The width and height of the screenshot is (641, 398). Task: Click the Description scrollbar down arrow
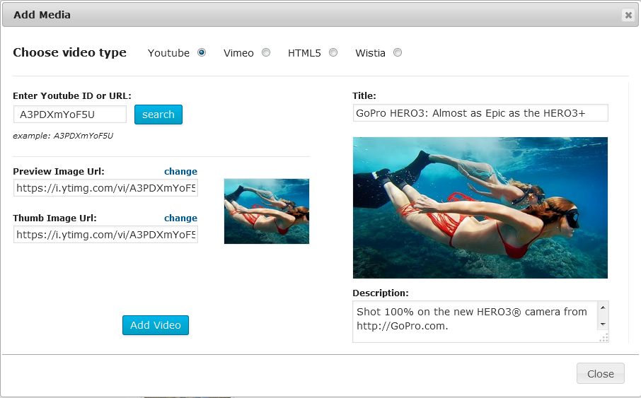pos(603,324)
